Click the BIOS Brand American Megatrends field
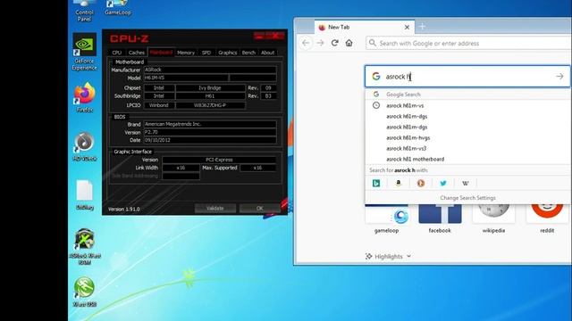The height and width of the screenshot is (321, 572). point(210,124)
